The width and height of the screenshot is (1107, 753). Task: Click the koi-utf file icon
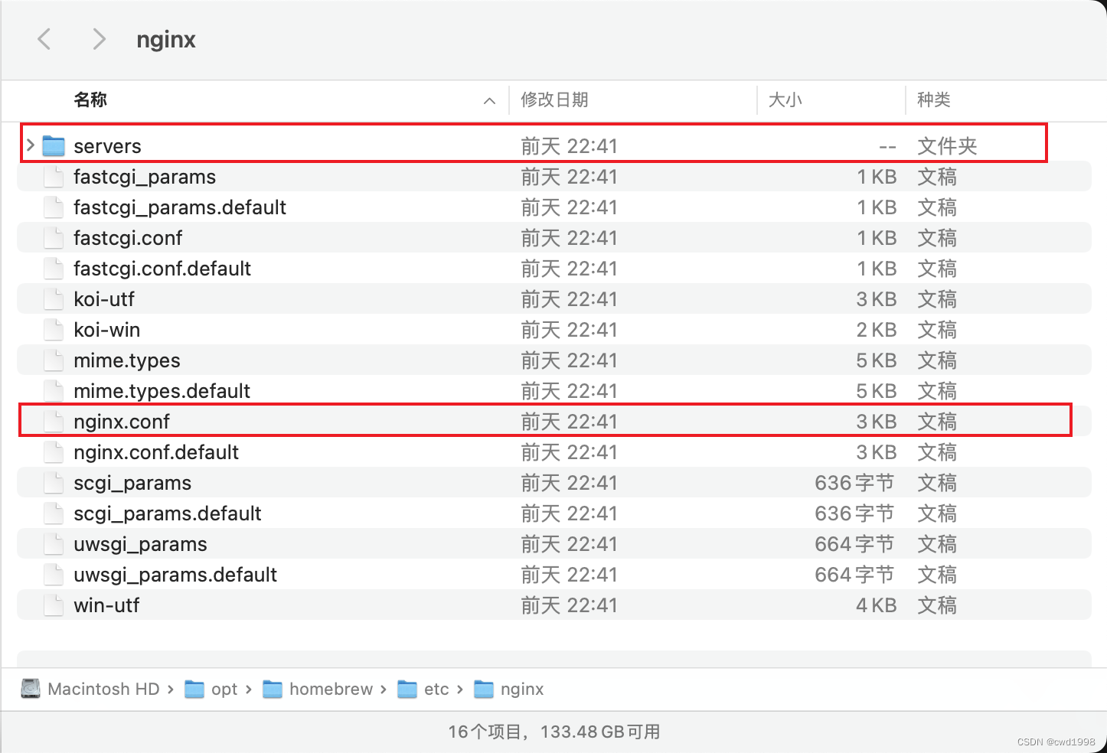pyautogui.click(x=54, y=299)
